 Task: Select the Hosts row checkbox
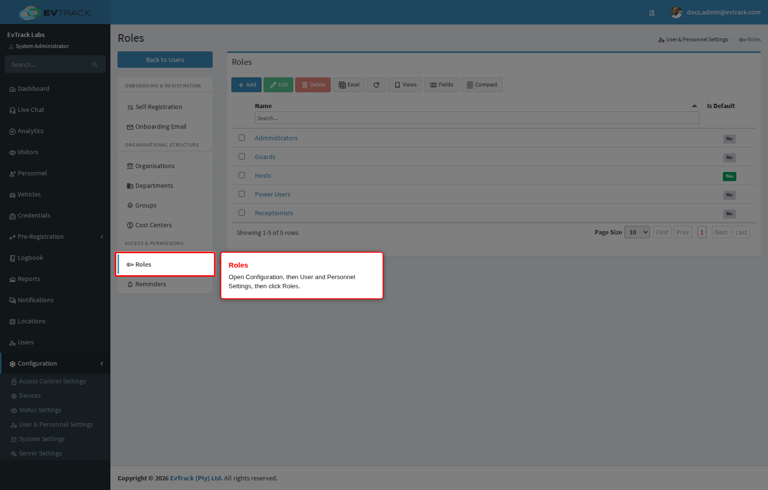tap(242, 175)
